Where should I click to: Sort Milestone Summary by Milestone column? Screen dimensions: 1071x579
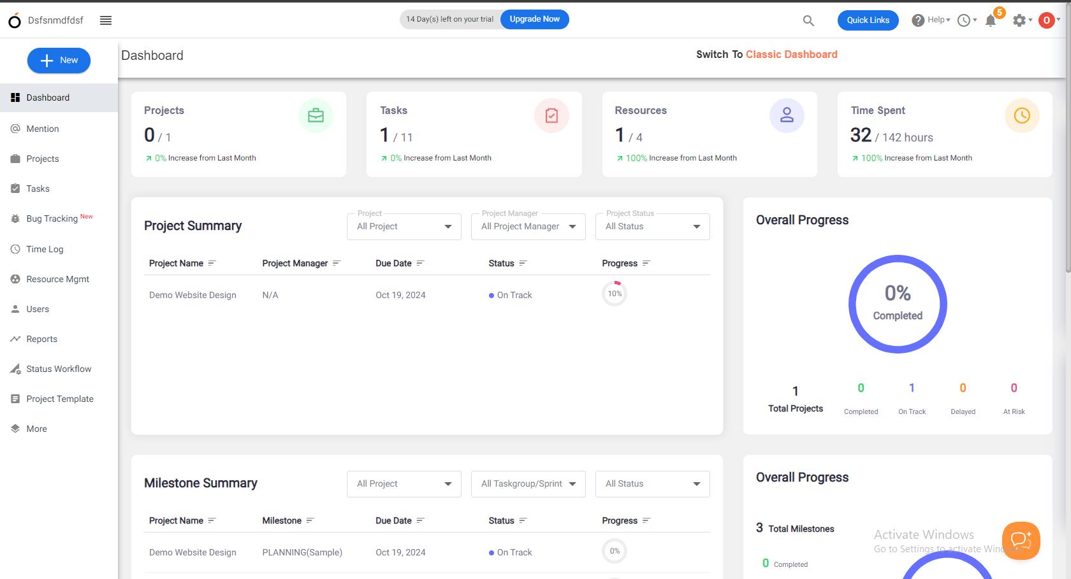(310, 520)
